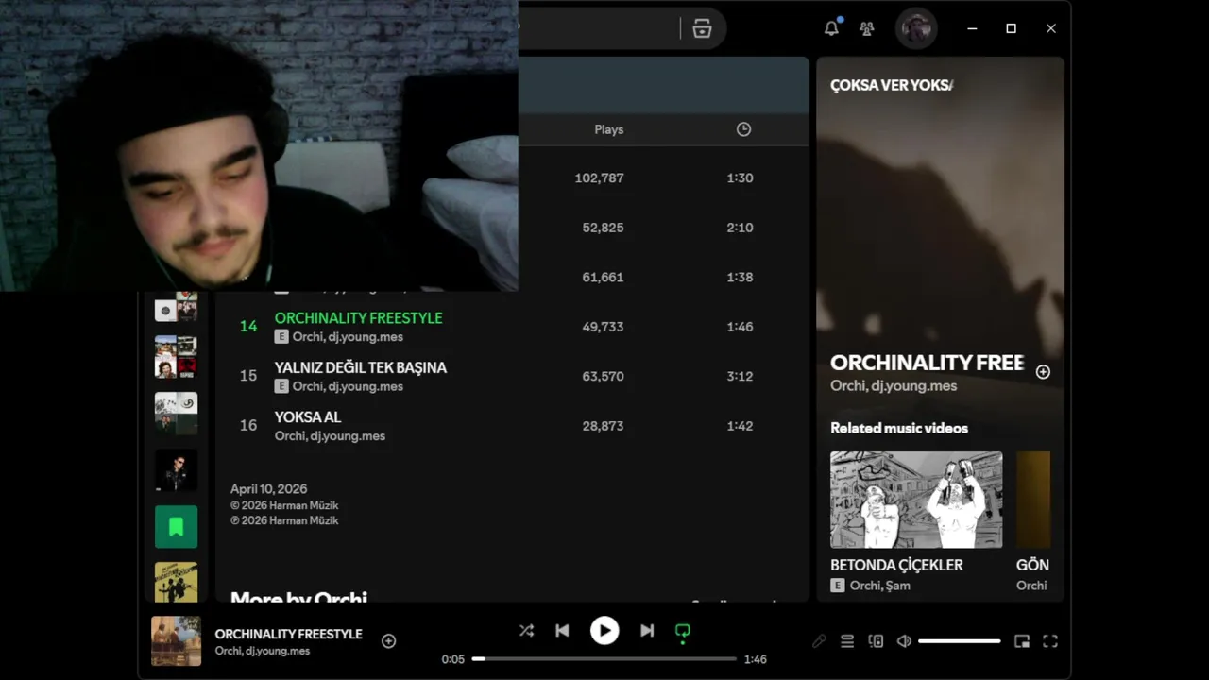
Task: Toggle shuffle playback
Action: click(526, 631)
